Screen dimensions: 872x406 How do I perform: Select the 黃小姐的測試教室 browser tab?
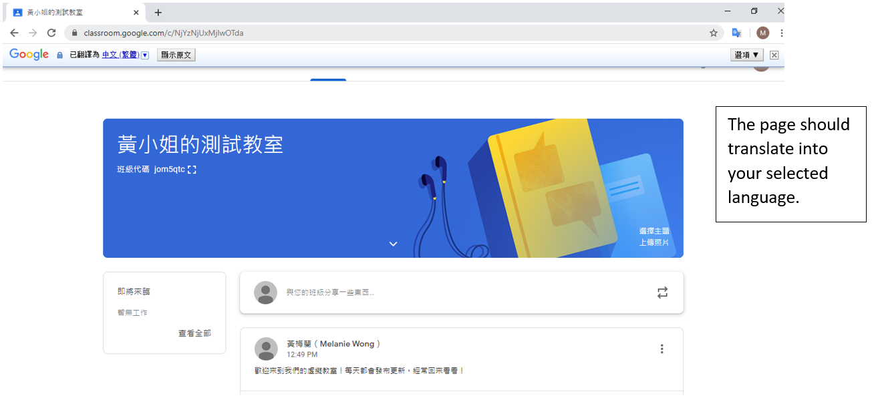[67, 13]
